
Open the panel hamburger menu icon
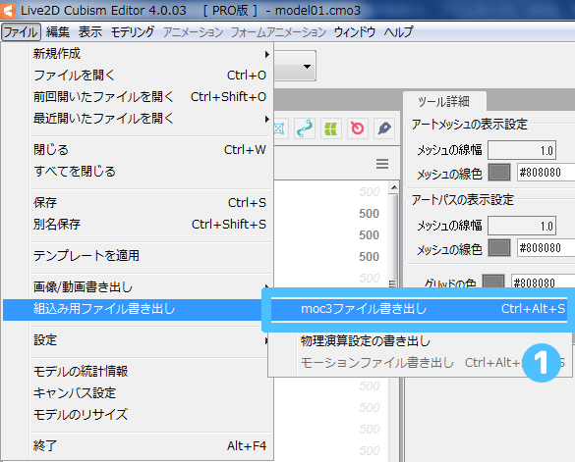click(382, 164)
